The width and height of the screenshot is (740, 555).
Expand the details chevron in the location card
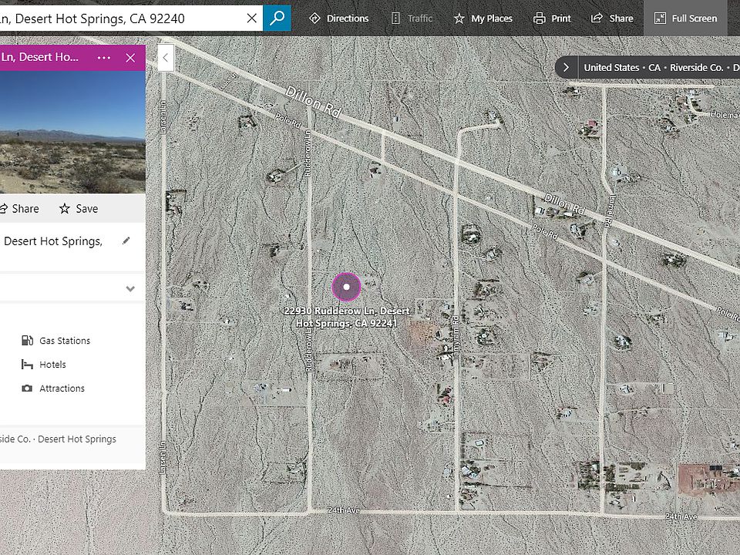tap(130, 289)
